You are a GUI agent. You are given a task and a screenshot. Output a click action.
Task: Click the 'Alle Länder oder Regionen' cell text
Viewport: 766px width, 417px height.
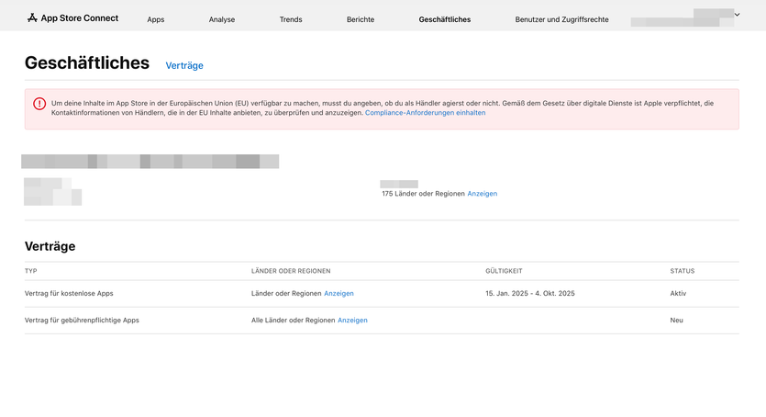tap(294, 321)
